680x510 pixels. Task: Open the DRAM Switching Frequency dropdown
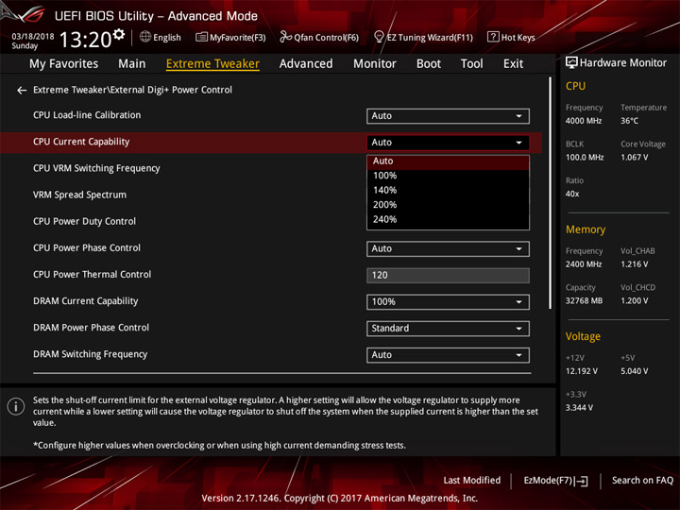pos(448,355)
